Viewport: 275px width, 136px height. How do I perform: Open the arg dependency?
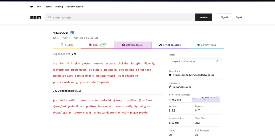click(x=55, y=63)
